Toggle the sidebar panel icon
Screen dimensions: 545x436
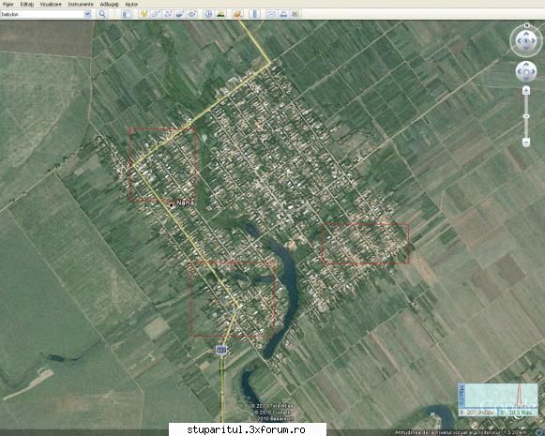(x=127, y=14)
